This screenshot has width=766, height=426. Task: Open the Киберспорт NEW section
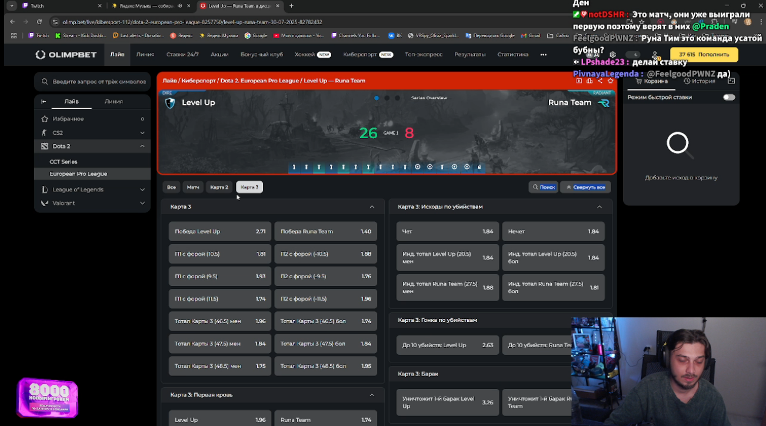pos(368,54)
